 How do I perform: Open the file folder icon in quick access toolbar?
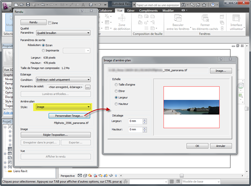coord(22,4)
